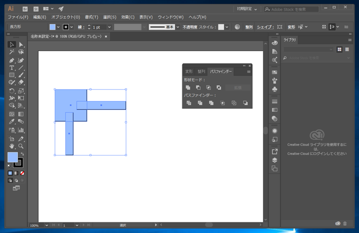Switch to the 変形 panel tab
This screenshot has width=359, height=233.
189,72
